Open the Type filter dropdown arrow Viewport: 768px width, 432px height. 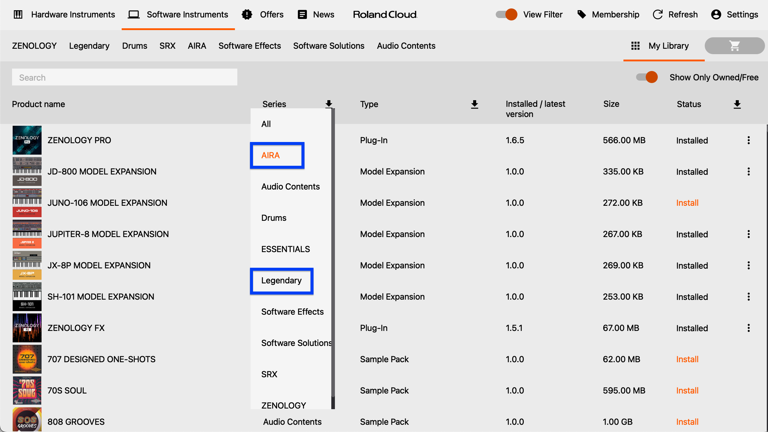click(x=475, y=104)
